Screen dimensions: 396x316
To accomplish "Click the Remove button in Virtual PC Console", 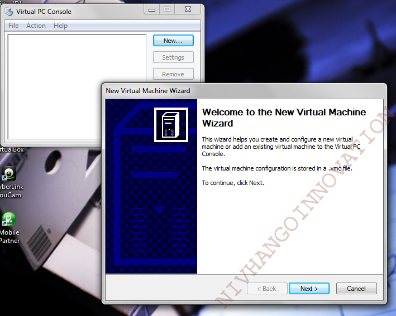I will pyautogui.click(x=173, y=74).
